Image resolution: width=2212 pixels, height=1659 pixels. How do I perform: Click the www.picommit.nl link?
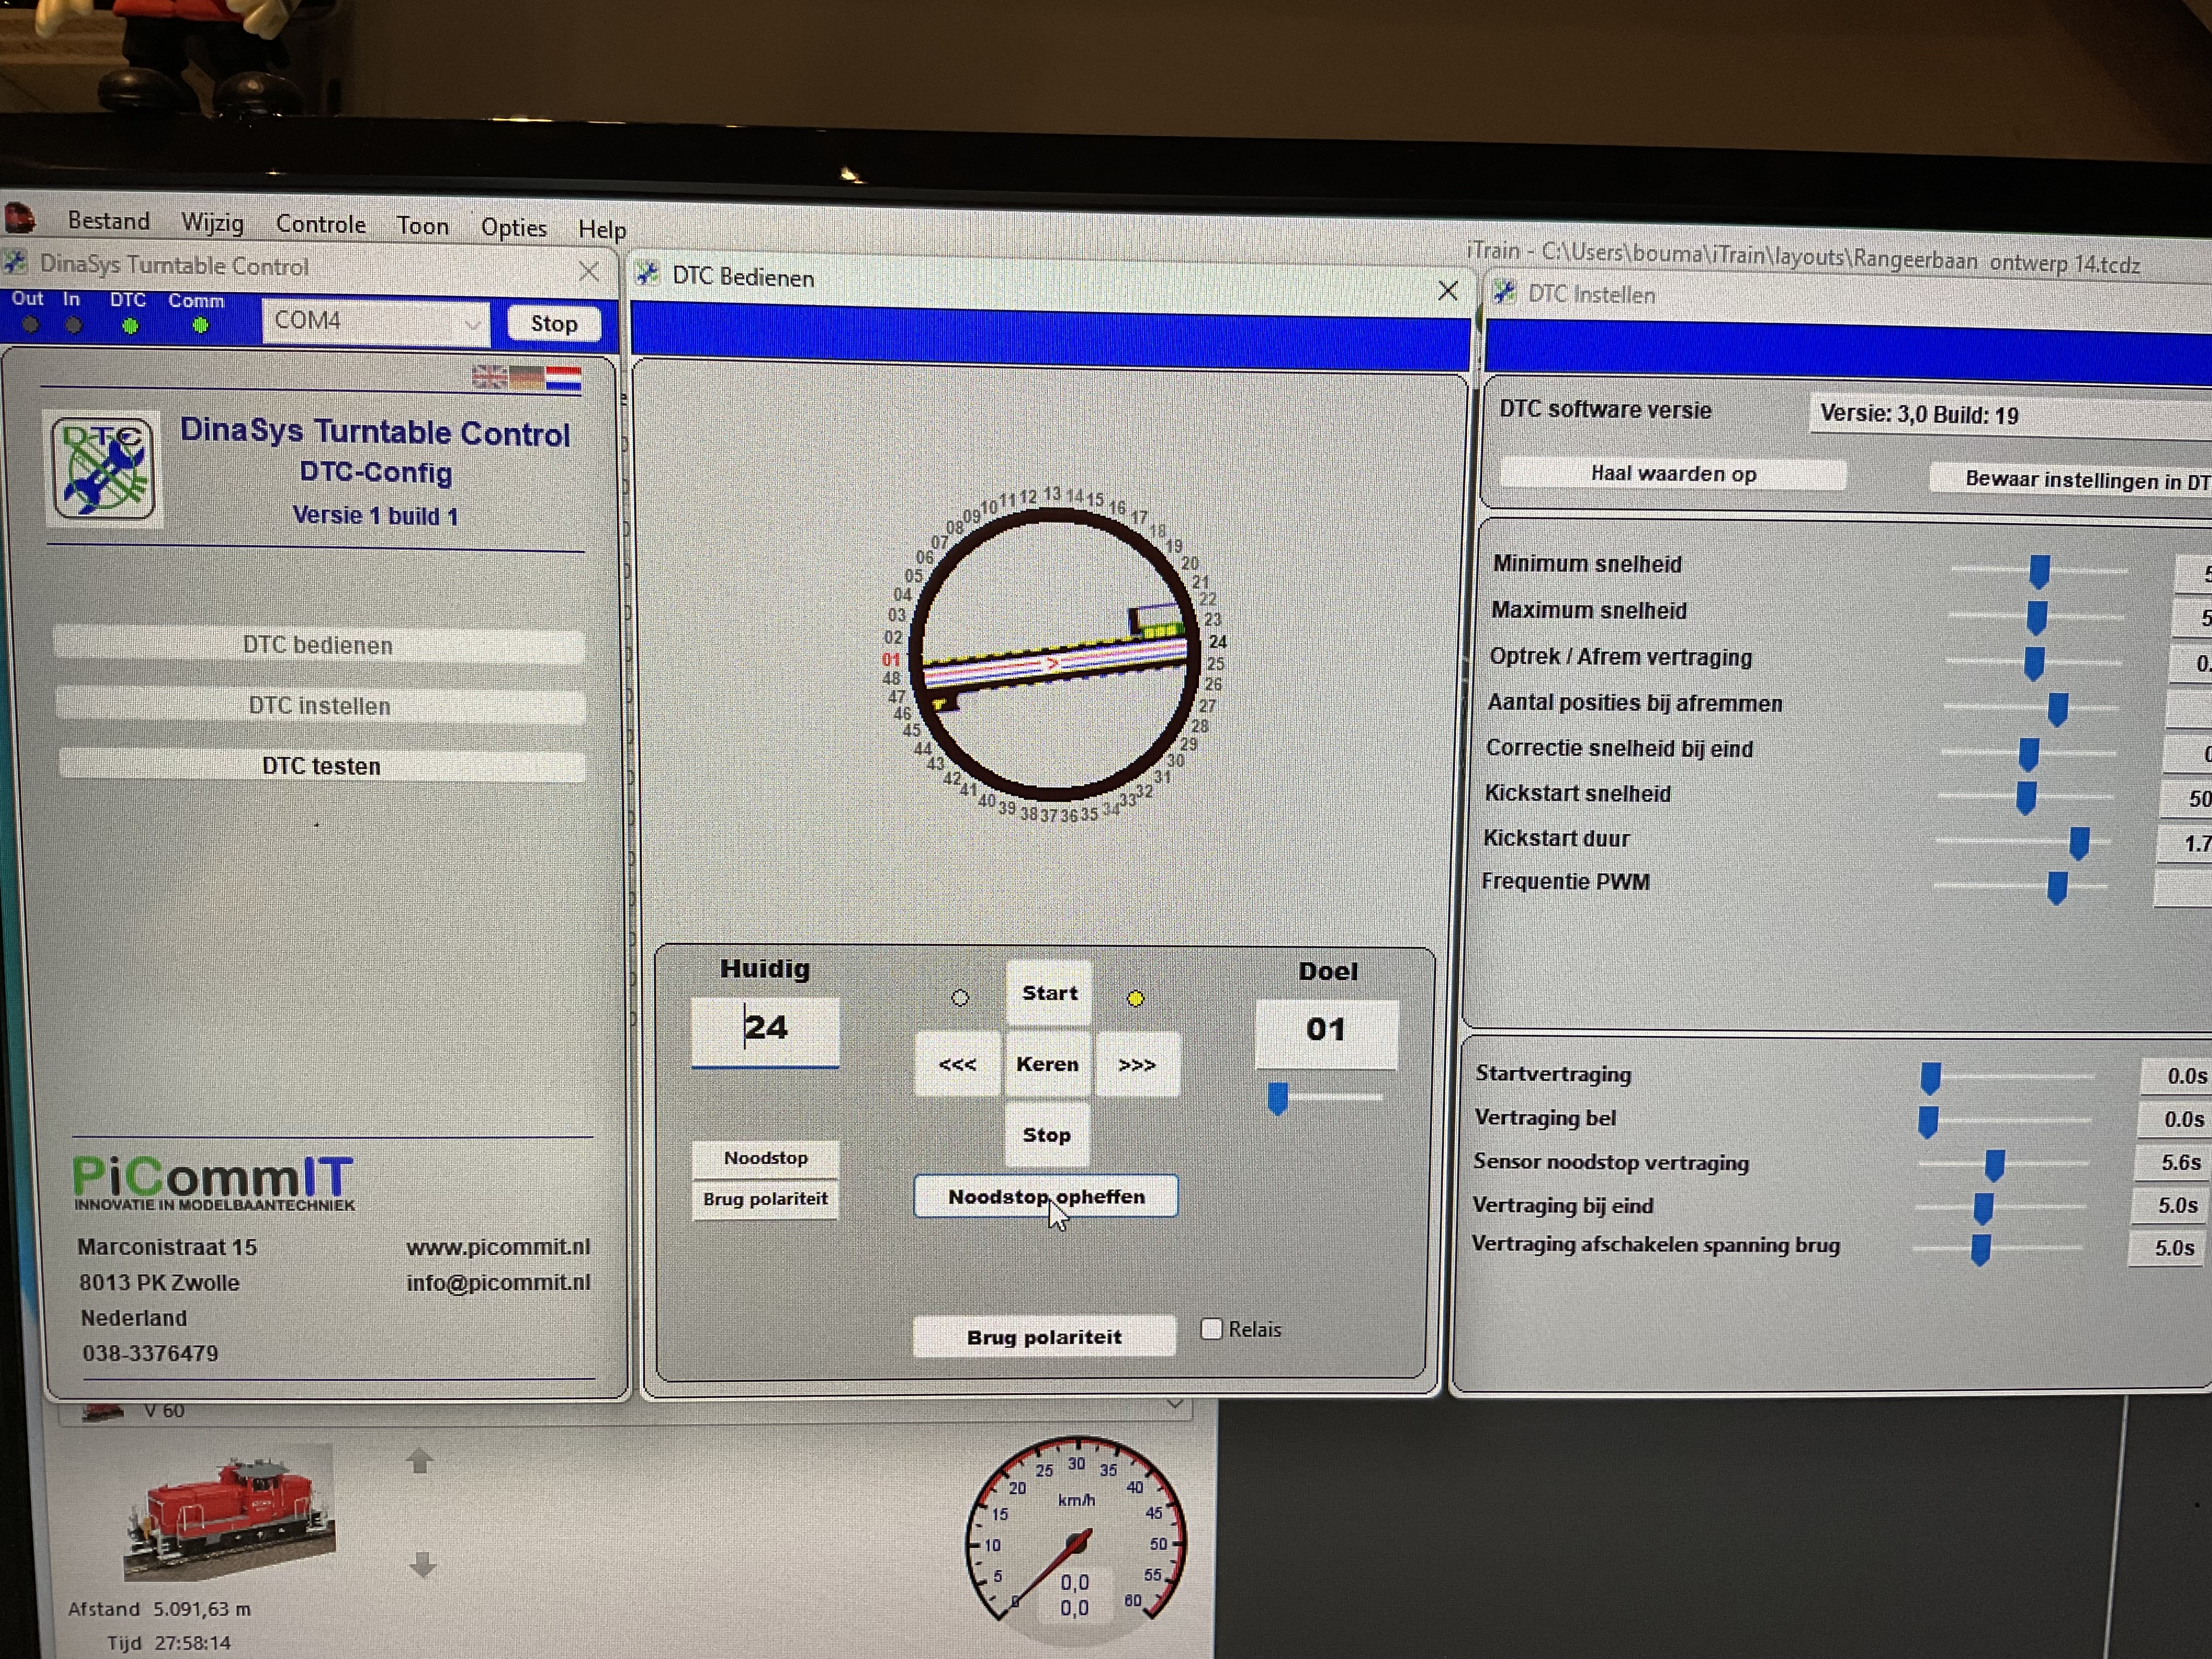click(498, 1247)
